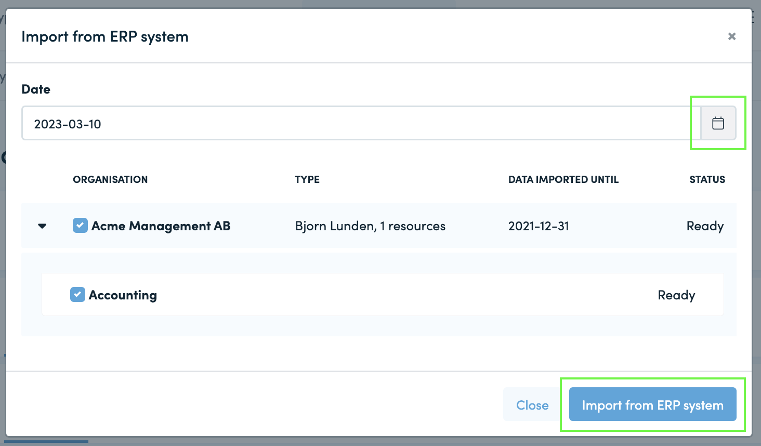Click into the Date input field
This screenshot has width=761, height=446.
(x=361, y=123)
